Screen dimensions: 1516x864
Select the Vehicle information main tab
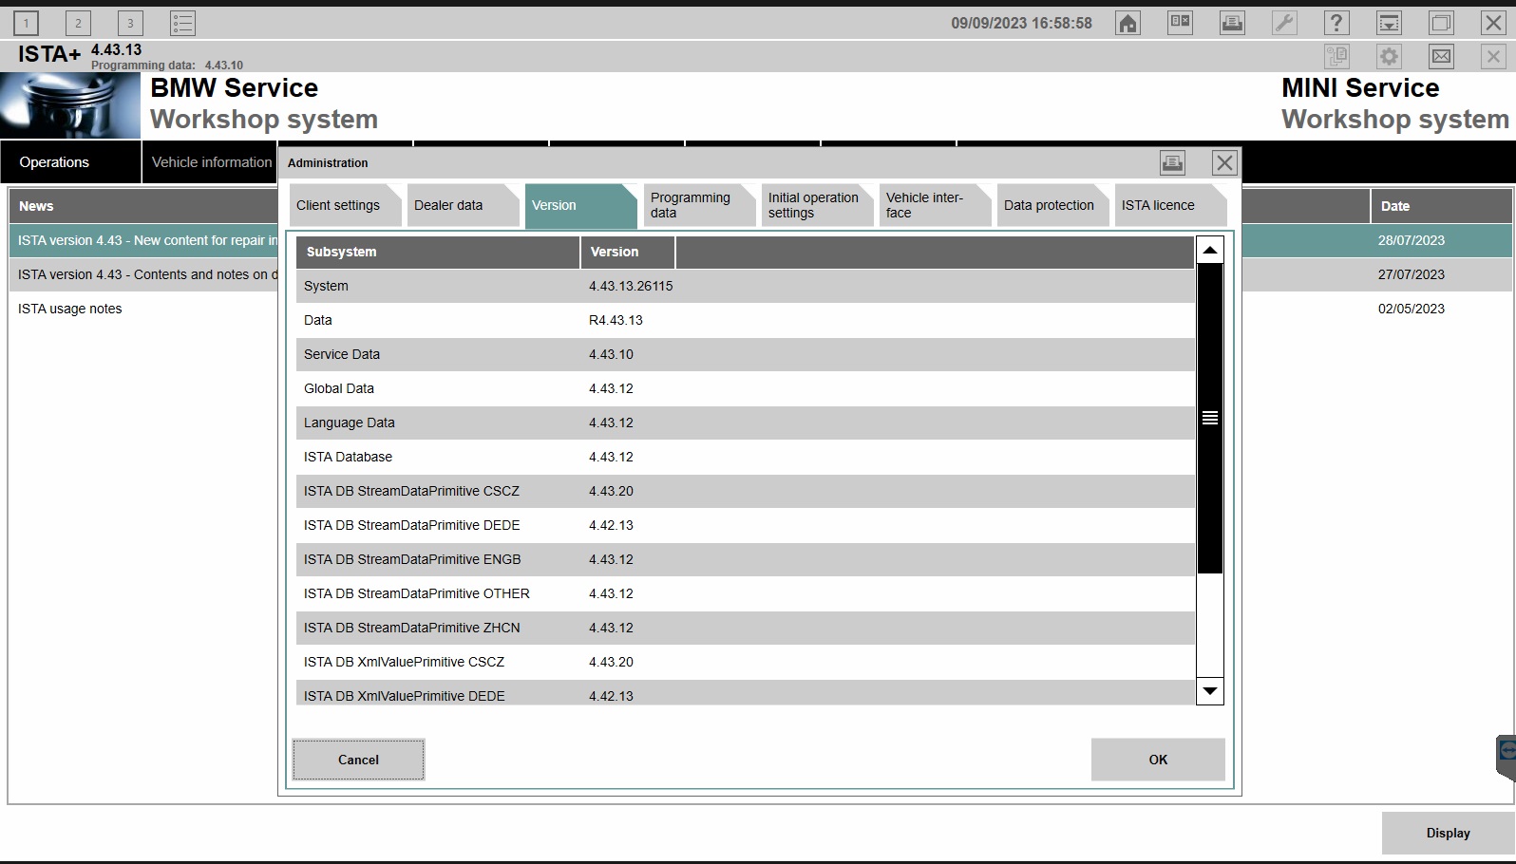point(211,162)
